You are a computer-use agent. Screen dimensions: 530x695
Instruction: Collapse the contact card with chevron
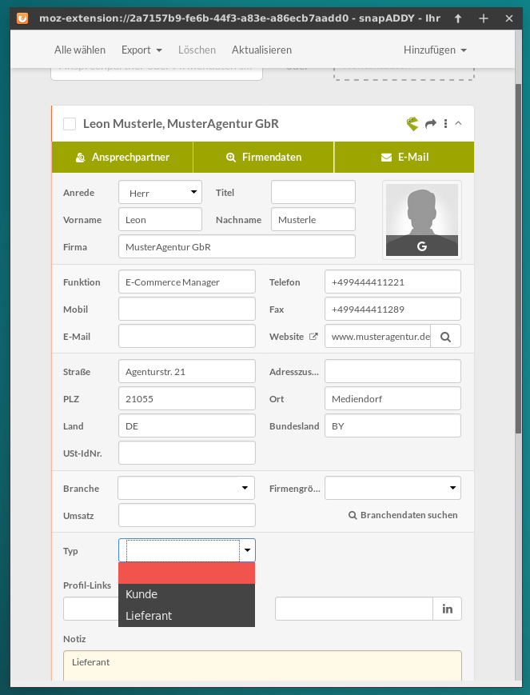458,123
